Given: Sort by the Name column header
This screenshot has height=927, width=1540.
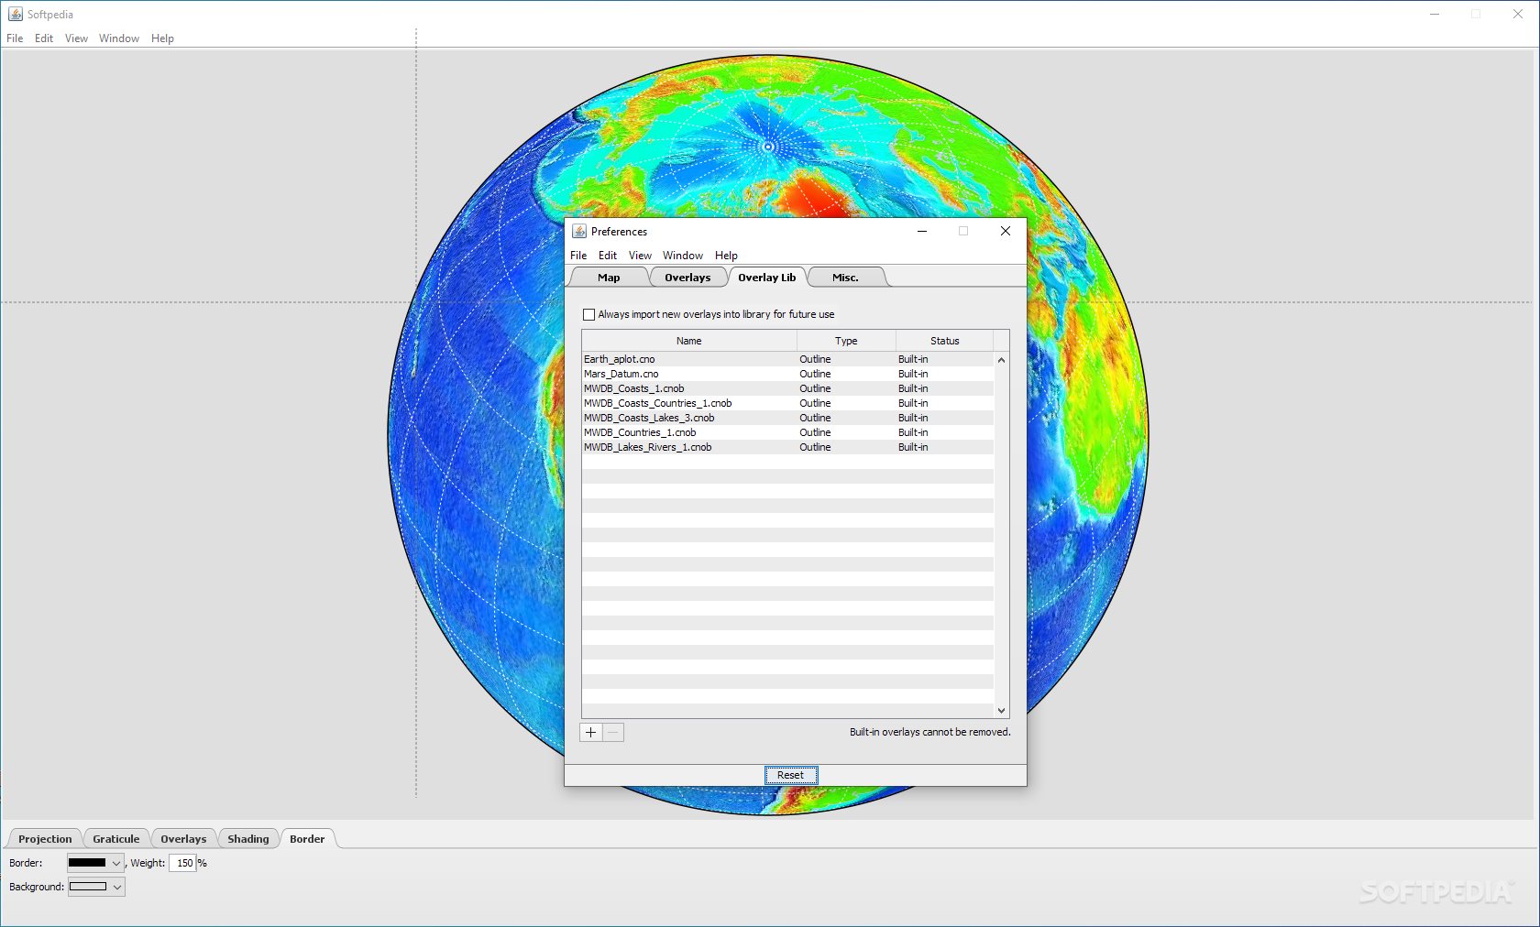Looking at the screenshot, I should tap(689, 341).
